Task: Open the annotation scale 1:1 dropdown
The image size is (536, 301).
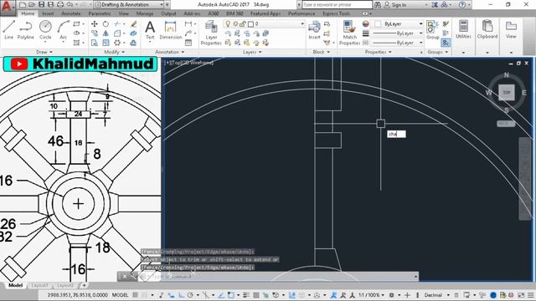Action: tap(371, 295)
